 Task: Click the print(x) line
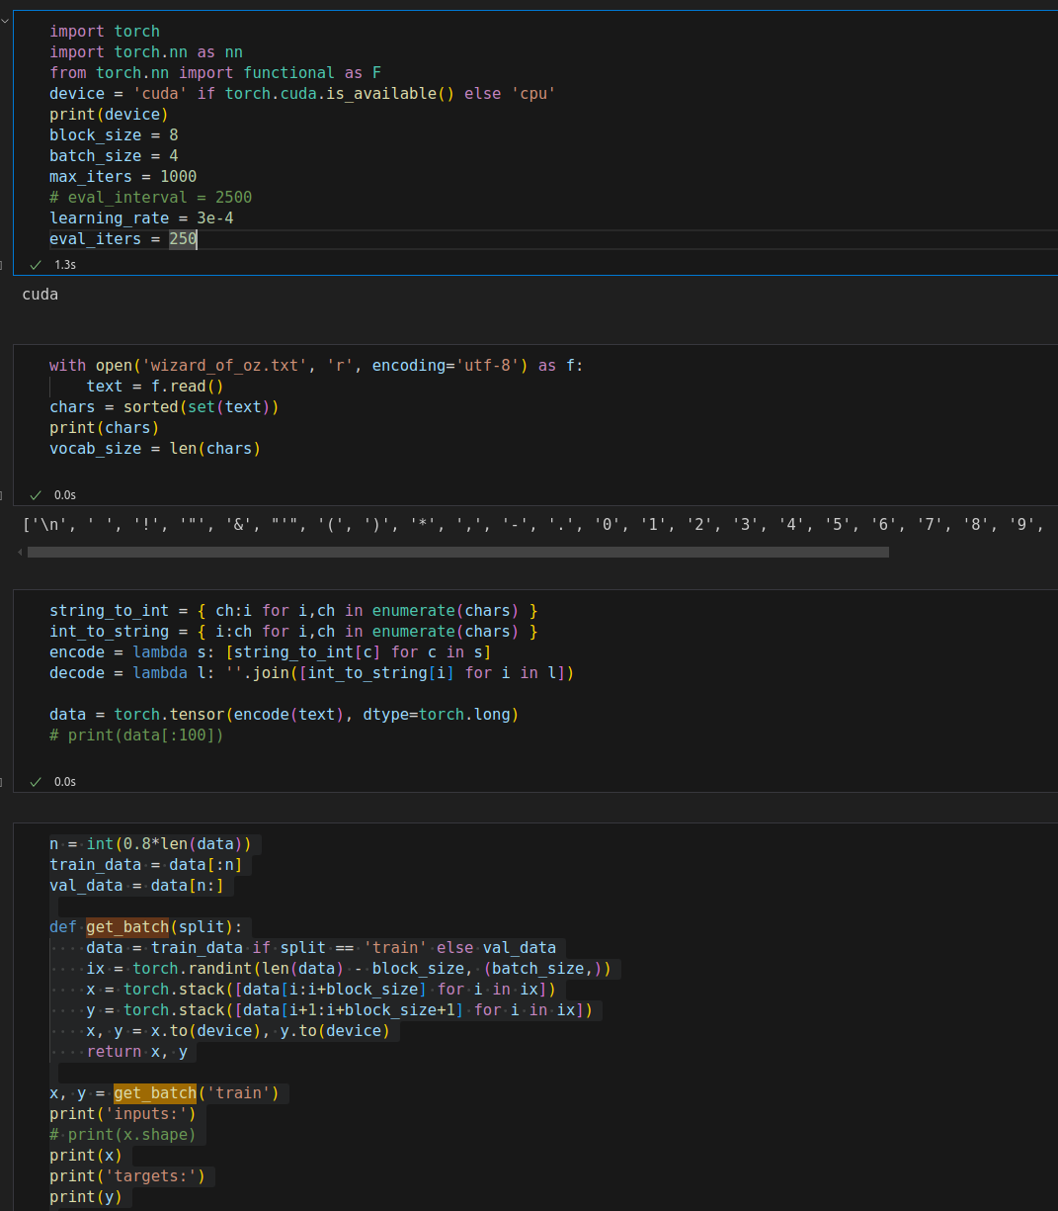click(x=86, y=1156)
